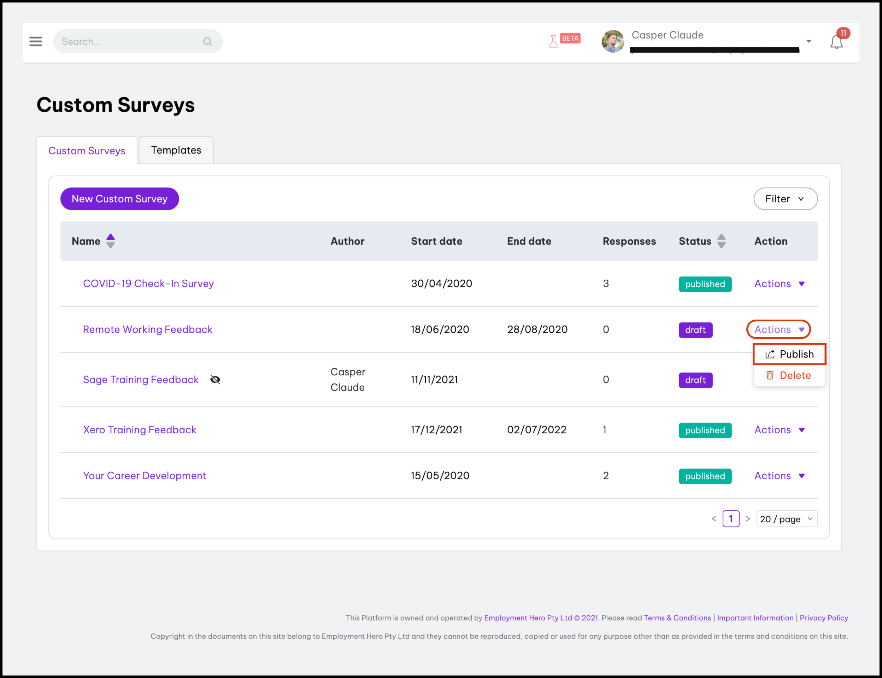Image resolution: width=882 pixels, height=678 pixels.
Task: Expand the user account dropdown arrow
Action: tap(808, 41)
